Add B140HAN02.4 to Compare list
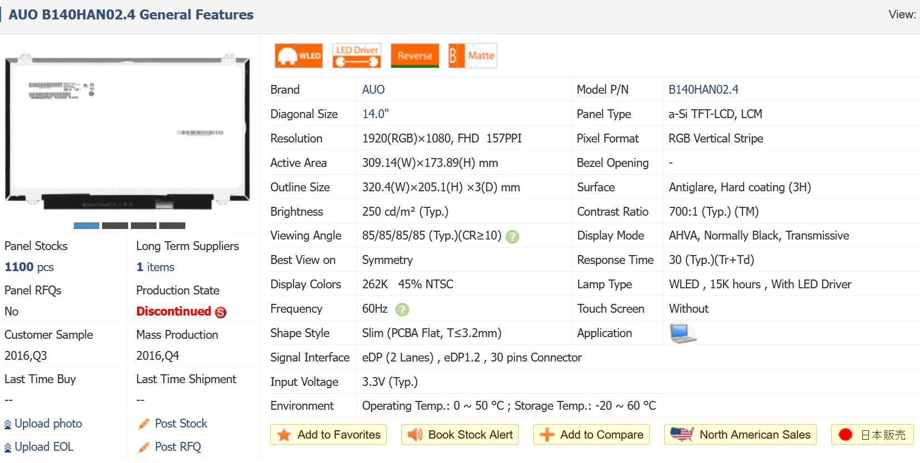The image size is (920, 463). (592, 435)
